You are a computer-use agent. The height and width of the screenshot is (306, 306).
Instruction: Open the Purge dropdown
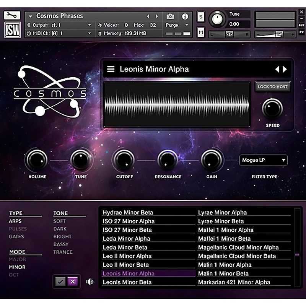tap(177, 25)
